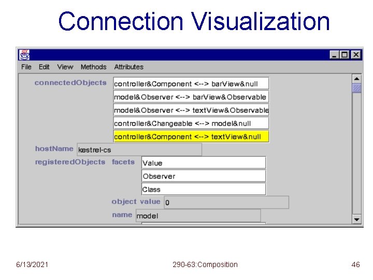The image size is (373, 280).
Task: Click the Class facet field
Action: [x=204, y=189]
